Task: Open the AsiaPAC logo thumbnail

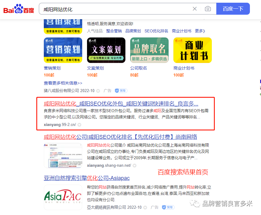Action: click(63, 197)
